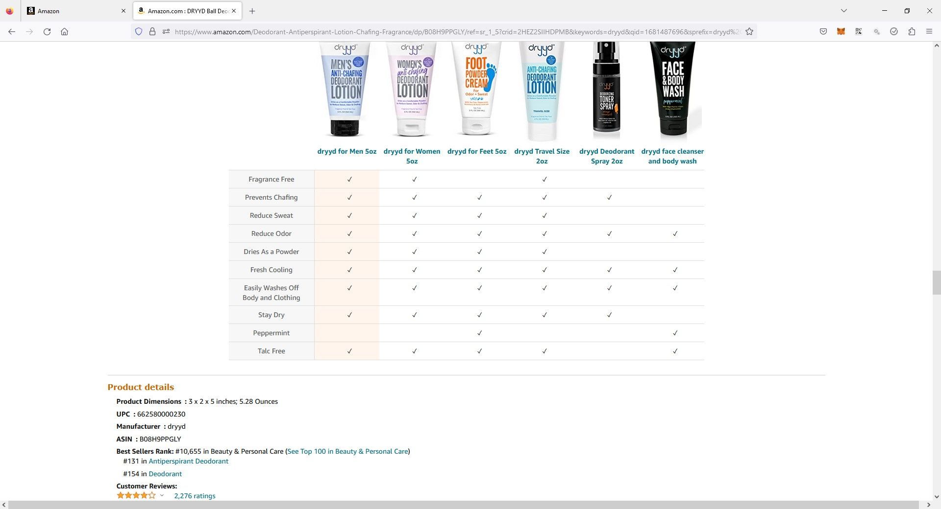Image resolution: width=941 pixels, height=509 pixels.
Task: Click inside the address bar URL field
Action: click(441, 31)
